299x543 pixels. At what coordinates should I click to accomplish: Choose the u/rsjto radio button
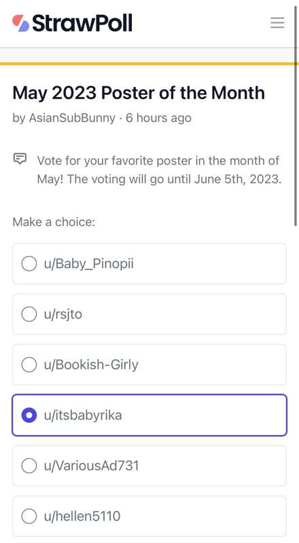(x=29, y=314)
